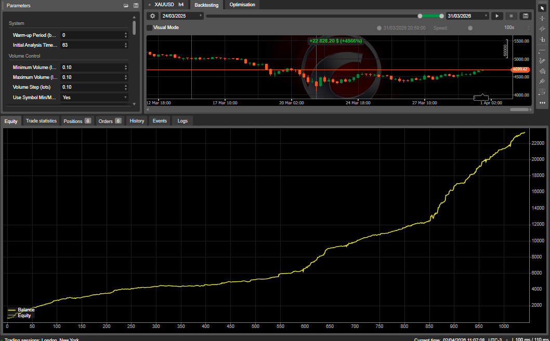Activate the crosshair tool
The height and width of the screenshot is (341, 550).
[542, 18]
